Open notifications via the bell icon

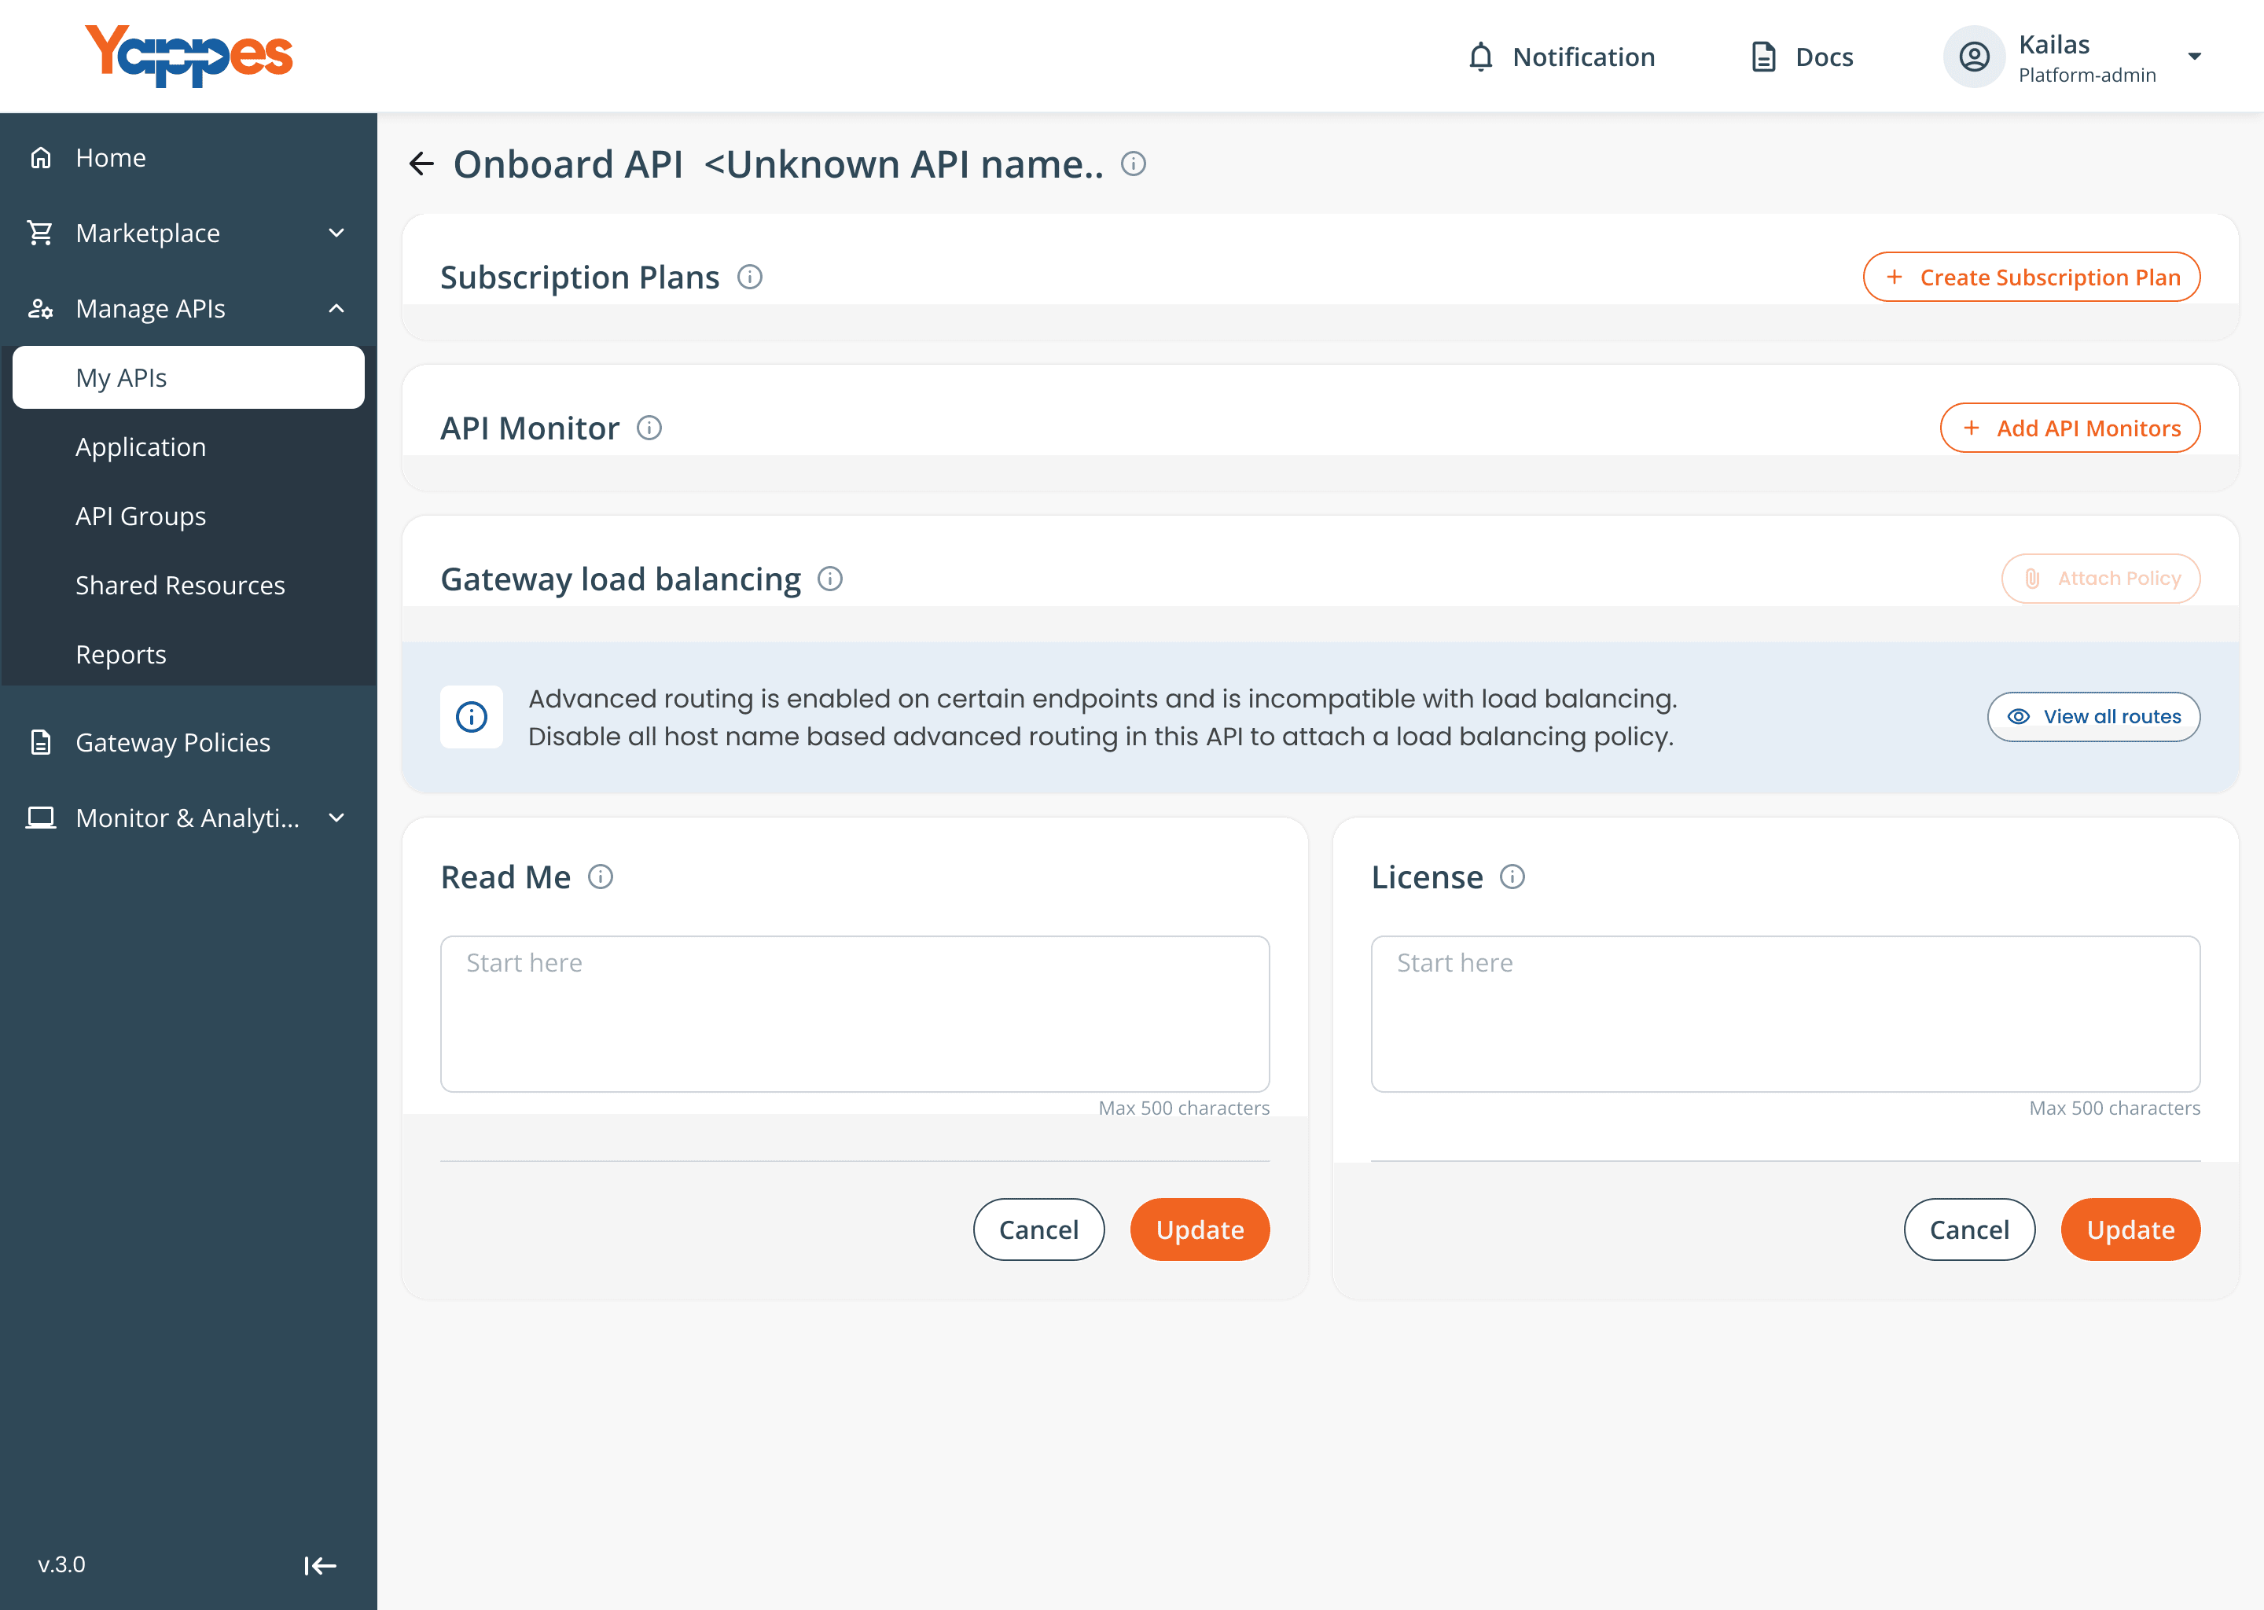[1480, 57]
